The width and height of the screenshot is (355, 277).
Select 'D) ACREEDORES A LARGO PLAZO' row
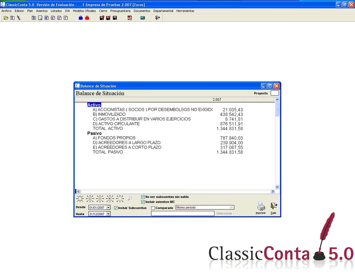(127, 143)
